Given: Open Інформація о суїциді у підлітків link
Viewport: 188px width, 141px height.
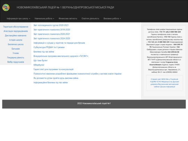Looking at the screenshot, I should tap(59, 43).
